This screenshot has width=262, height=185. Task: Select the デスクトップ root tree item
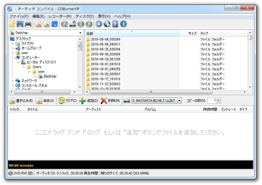click(23, 39)
